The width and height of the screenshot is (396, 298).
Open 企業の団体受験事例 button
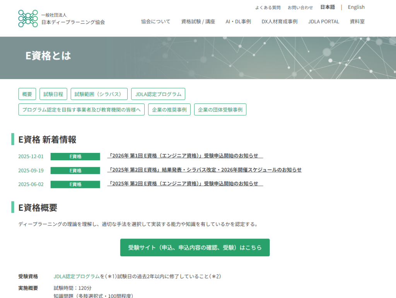tap(220, 110)
